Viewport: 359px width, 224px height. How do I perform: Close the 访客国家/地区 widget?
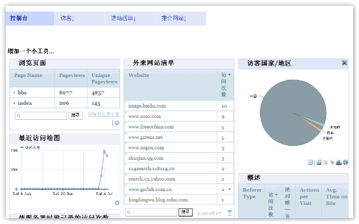(345, 63)
